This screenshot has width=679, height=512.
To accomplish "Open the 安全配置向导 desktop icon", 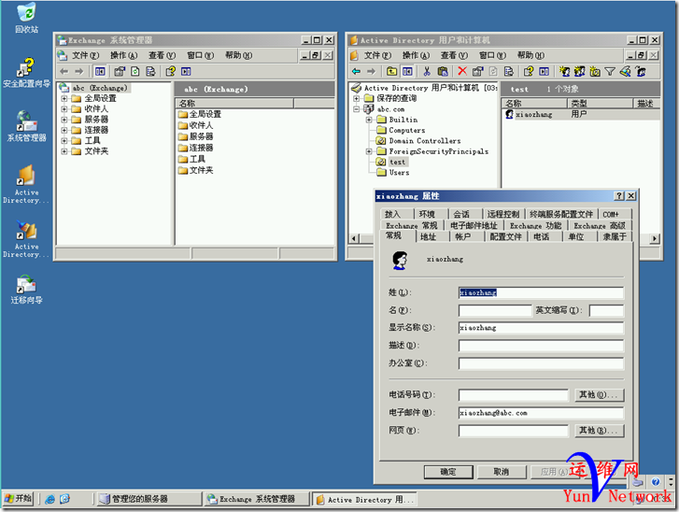I will pos(27,72).
